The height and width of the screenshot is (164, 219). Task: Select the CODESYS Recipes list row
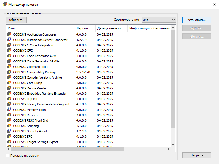25,115
